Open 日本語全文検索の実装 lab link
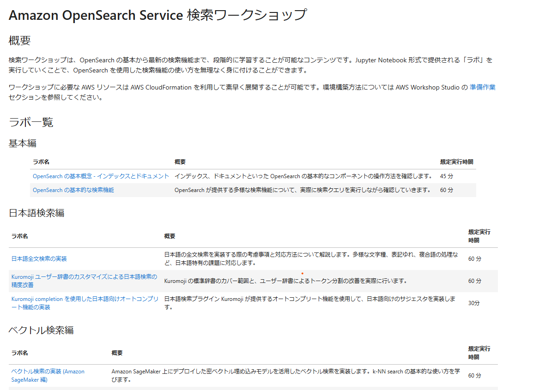The width and height of the screenshot is (551, 390). tap(39, 259)
